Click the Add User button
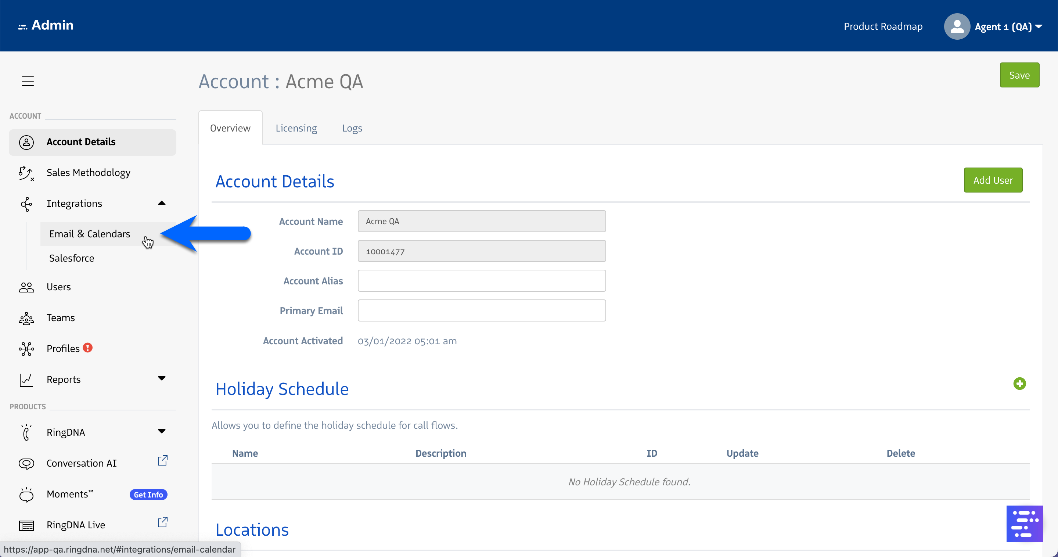The height and width of the screenshot is (557, 1058). [x=993, y=180]
